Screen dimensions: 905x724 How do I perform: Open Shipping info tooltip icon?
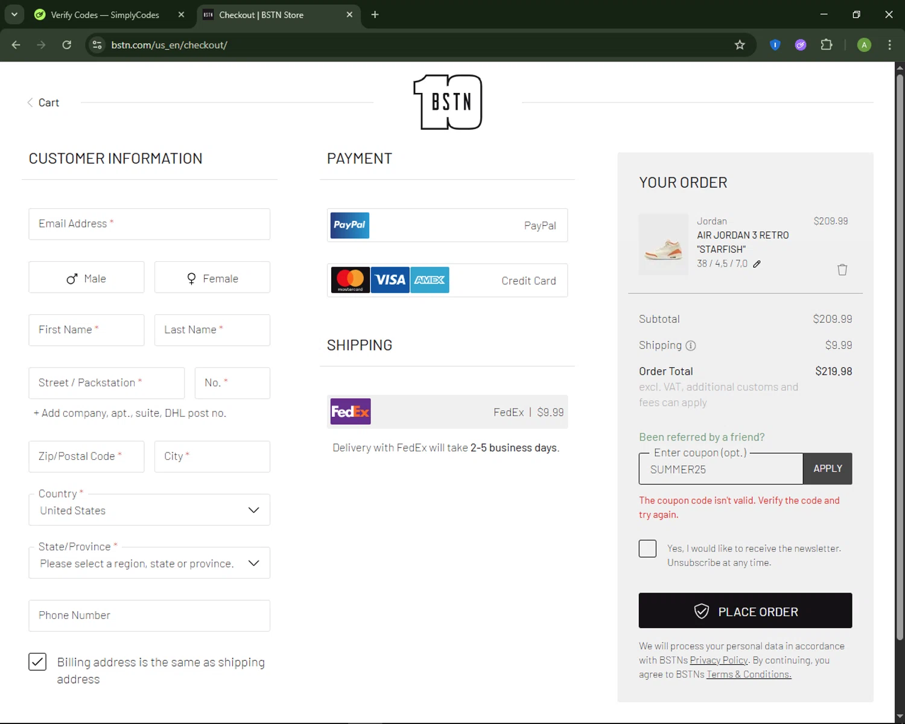[691, 346]
